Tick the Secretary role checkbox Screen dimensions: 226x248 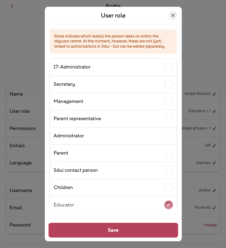tap(168, 84)
